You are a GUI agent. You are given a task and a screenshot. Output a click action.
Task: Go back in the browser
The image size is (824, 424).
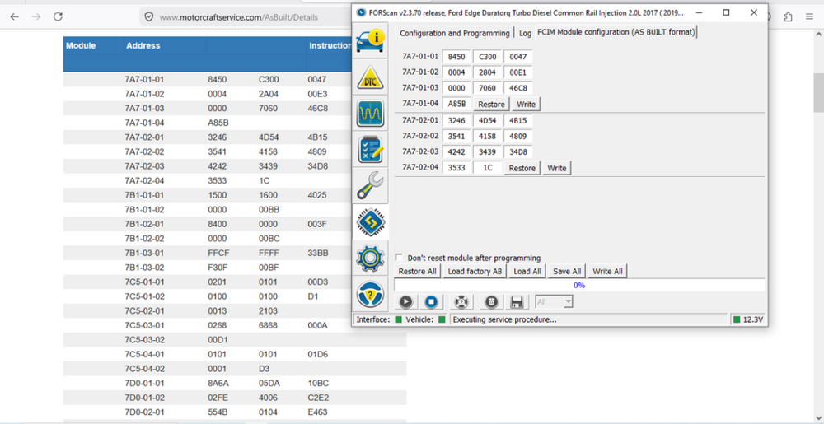[14, 16]
